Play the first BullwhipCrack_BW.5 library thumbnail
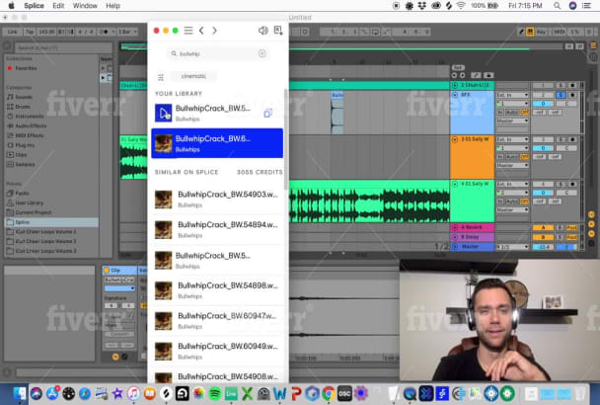The height and width of the screenshot is (405, 600). click(x=164, y=113)
